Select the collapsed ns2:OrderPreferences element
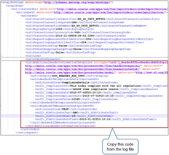169x155 pixels. tap(43, 59)
